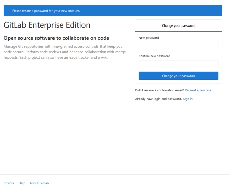The image size is (230, 190).
Task: Open the Help footer link
Action: coord(22,183)
